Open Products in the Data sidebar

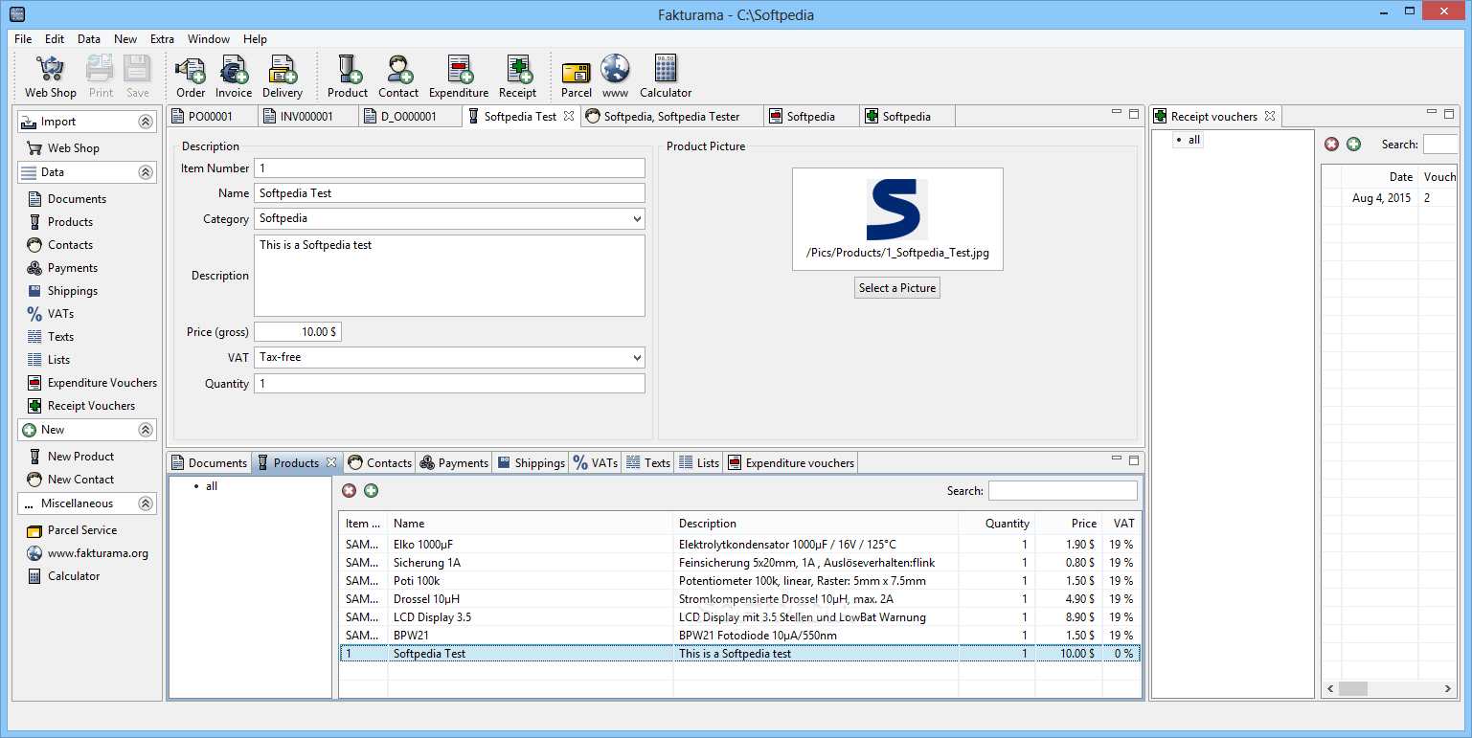59,222
